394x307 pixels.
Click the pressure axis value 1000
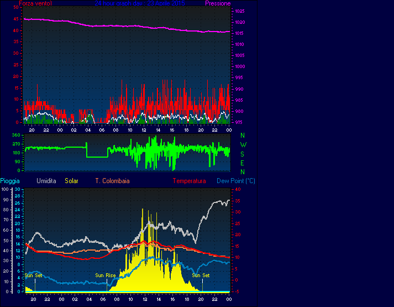click(x=240, y=66)
